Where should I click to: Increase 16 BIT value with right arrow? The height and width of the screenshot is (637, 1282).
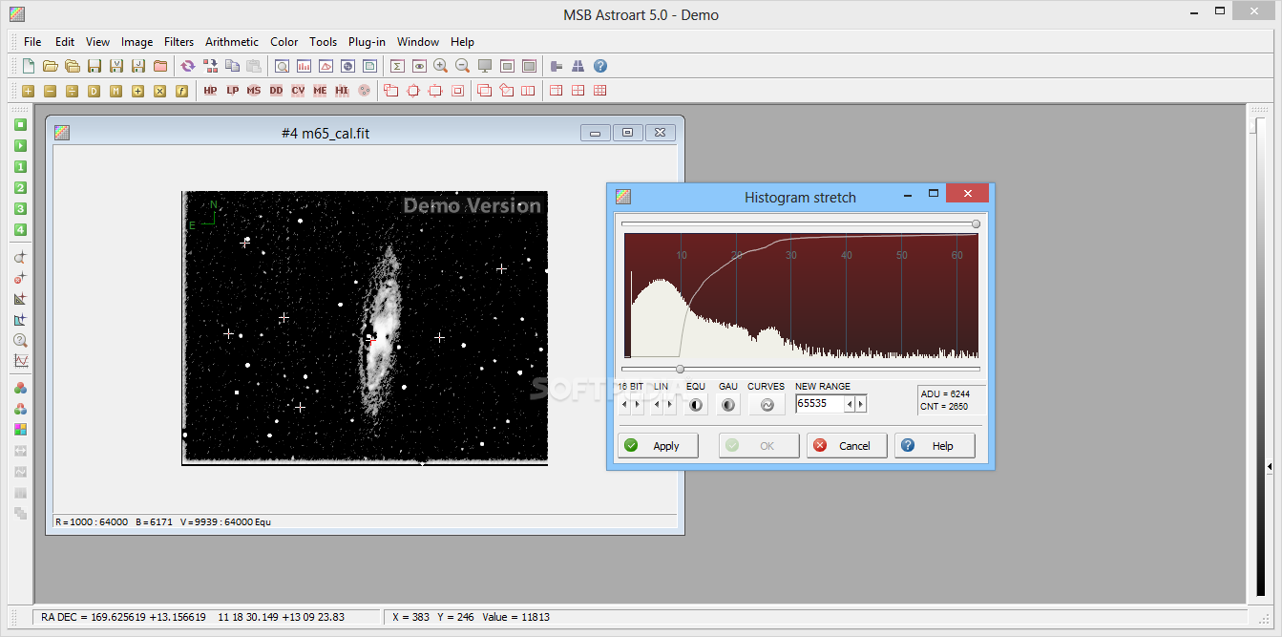(638, 405)
